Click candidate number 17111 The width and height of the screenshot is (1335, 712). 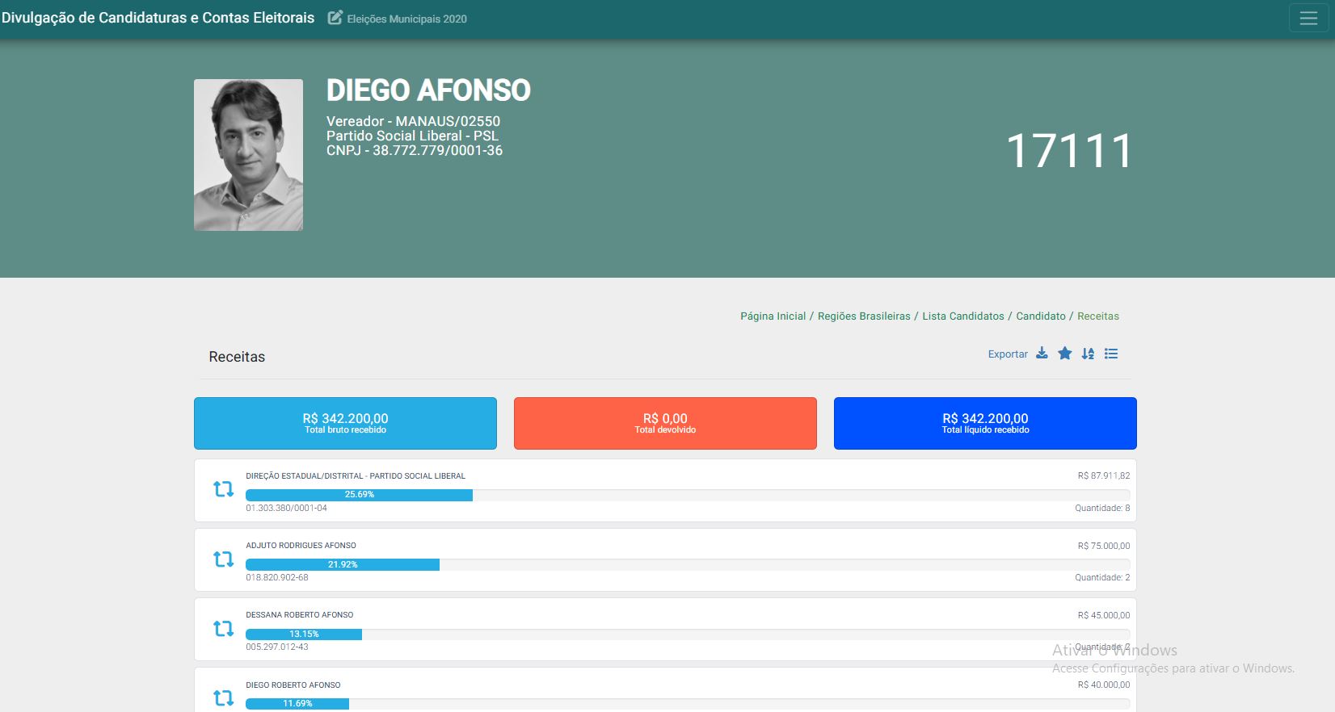[1070, 151]
